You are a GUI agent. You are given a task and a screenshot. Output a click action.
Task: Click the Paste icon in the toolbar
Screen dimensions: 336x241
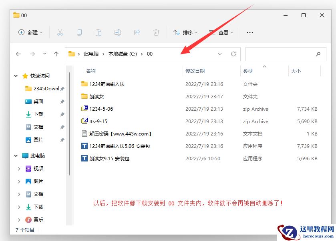[x=99, y=32]
